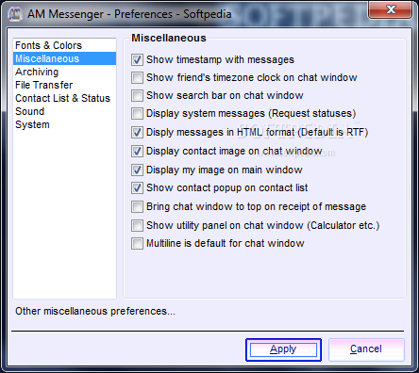Open File Transfer preferences

pyautogui.click(x=64, y=85)
